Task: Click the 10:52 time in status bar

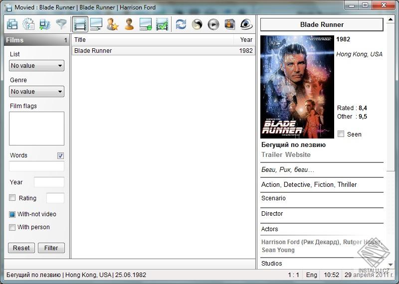Action: pos(331,275)
